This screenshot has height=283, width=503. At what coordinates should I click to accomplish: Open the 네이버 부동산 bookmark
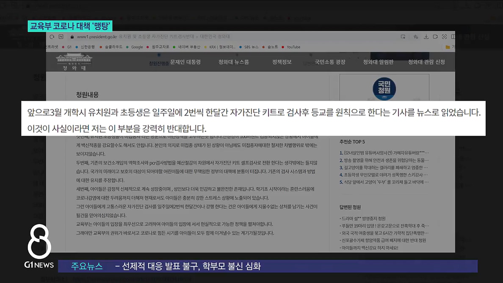(188, 47)
